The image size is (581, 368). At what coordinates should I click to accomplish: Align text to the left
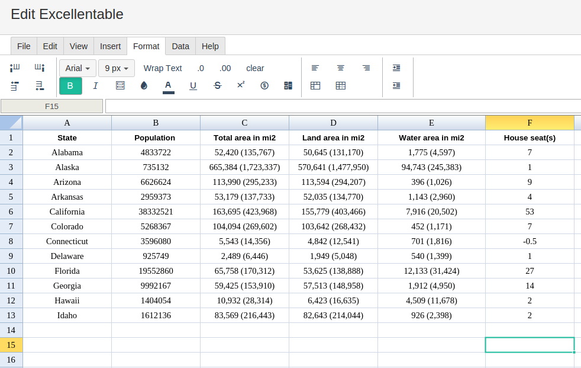[315, 68]
